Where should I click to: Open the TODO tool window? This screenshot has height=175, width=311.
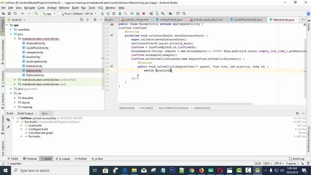point(13,159)
